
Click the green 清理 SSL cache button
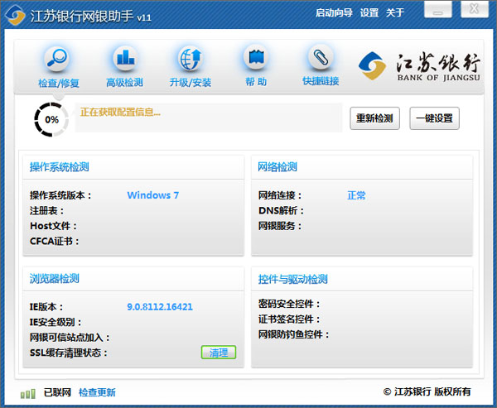219,353
